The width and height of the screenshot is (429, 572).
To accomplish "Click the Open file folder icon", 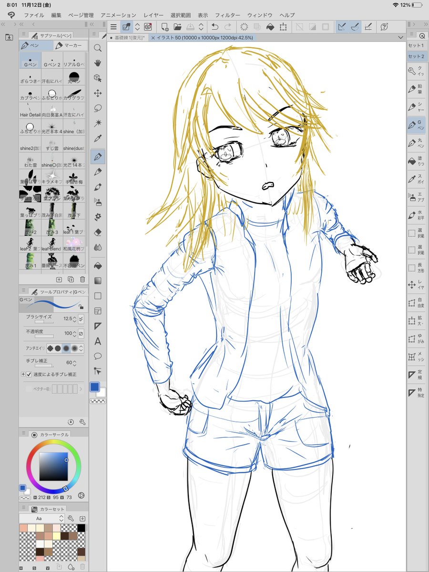I will point(178,27).
